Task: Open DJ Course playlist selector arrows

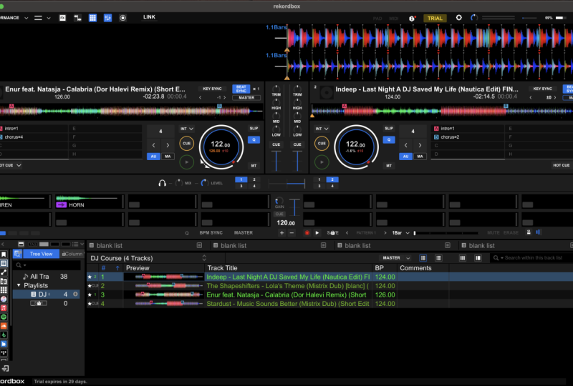Action: coord(204,258)
